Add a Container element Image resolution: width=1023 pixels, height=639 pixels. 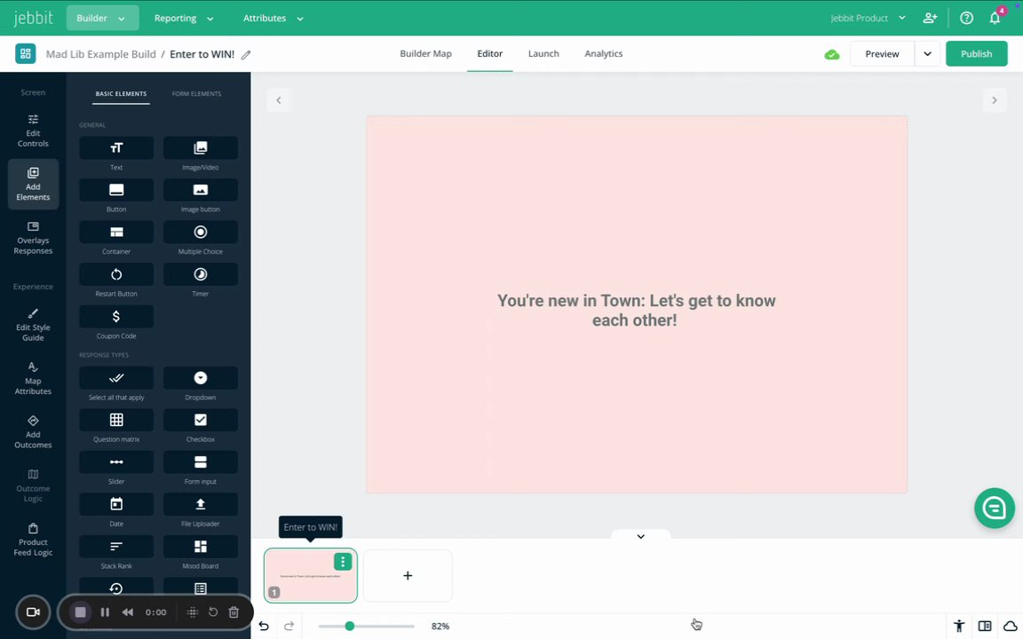pos(116,233)
